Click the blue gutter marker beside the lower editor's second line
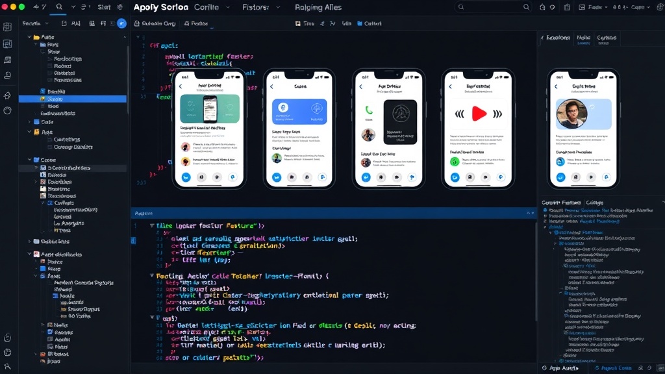665x374 pixels. pyautogui.click(x=133, y=240)
